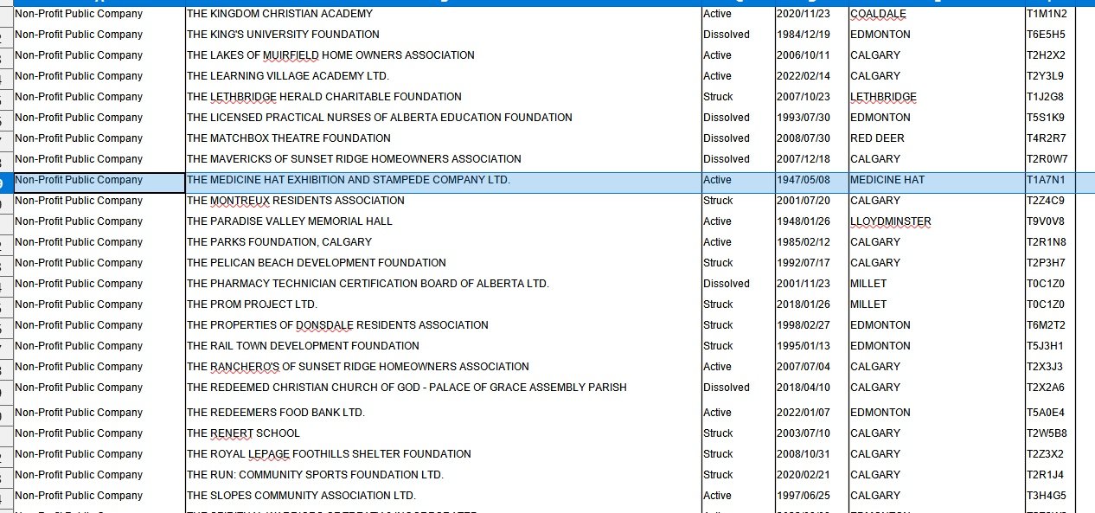Select Non-Profit Public Company cell in Medicine Hat row
1095x513 pixels.
[99, 181]
